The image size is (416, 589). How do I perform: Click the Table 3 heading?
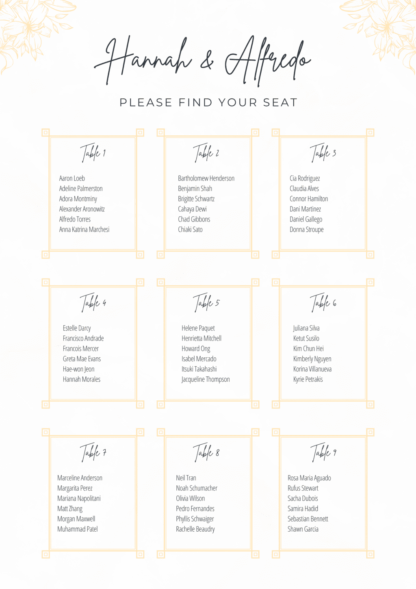[x=323, y=153]
